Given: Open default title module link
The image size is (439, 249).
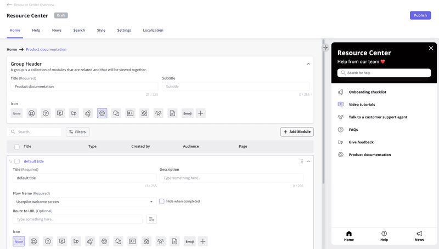Looking at the screenshot, I should [34, 161].
